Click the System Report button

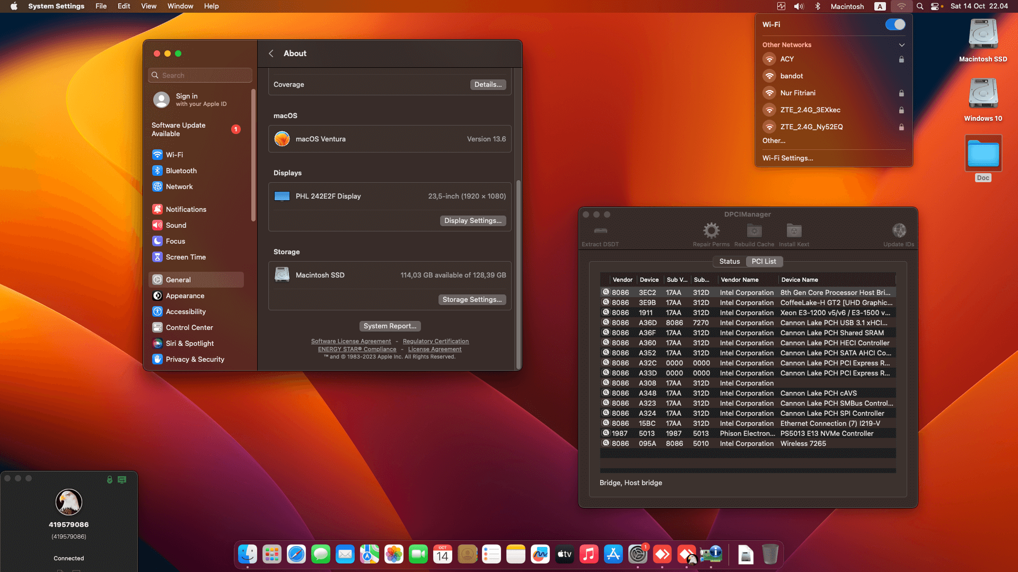(390, 326)
